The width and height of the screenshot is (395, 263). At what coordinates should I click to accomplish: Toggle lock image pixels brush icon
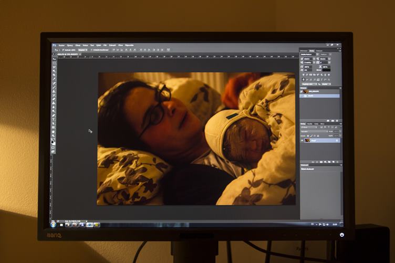tap(311, 136)
